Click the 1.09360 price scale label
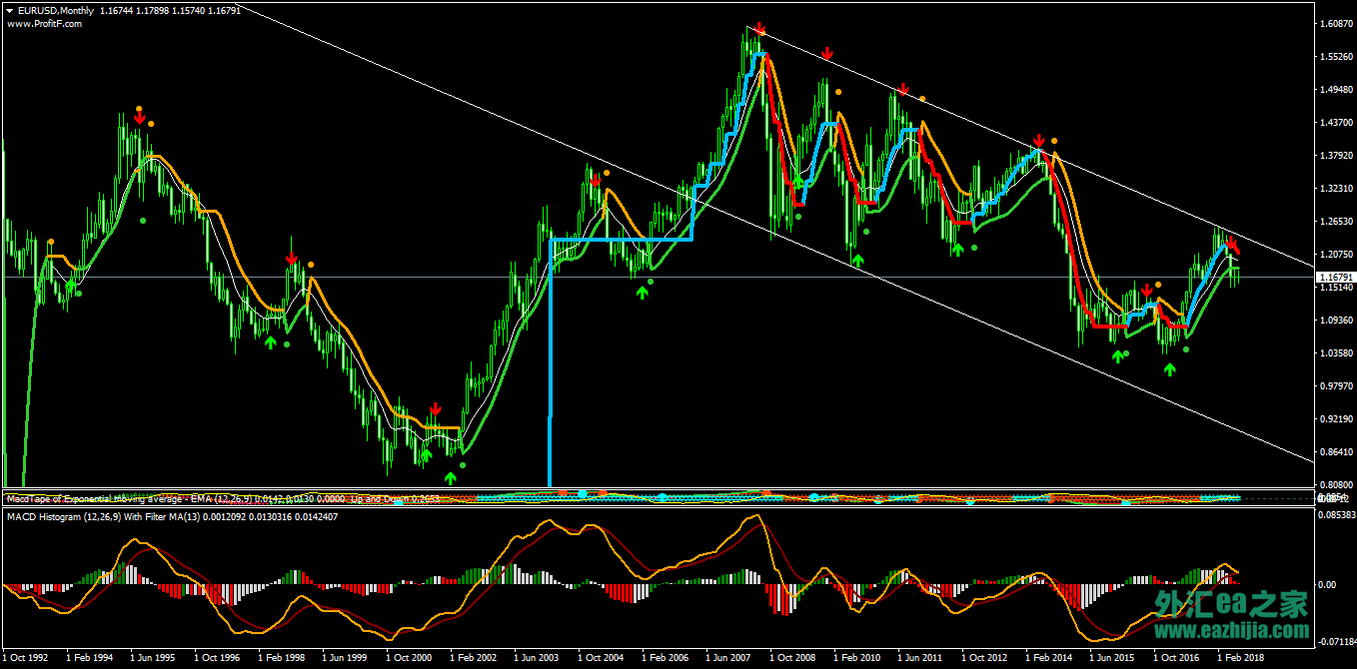 1335,321
